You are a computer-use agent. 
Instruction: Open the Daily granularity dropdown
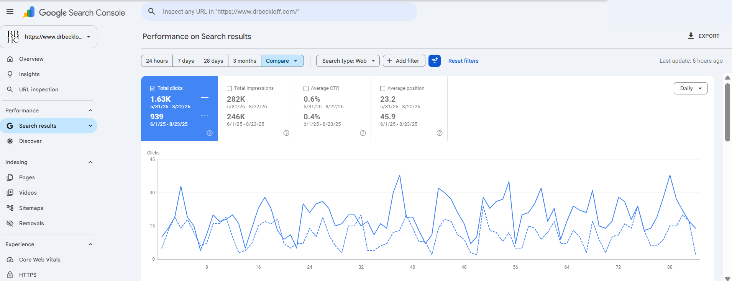tap(691, 88)
